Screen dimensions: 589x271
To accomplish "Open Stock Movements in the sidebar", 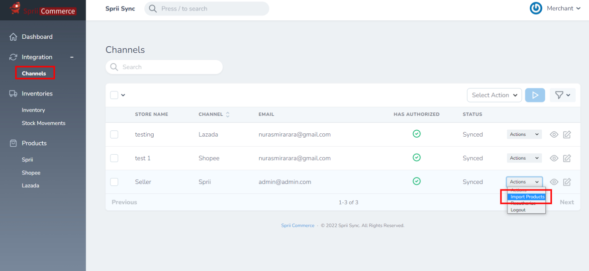I will coord(44,123).
